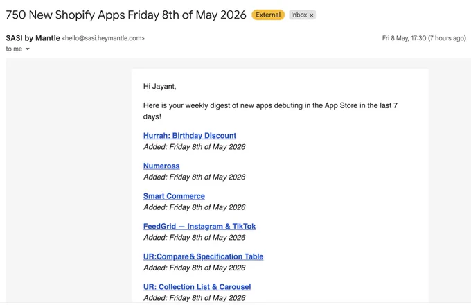Open the Hurrah: Birthday Discount link

(190, 136)
